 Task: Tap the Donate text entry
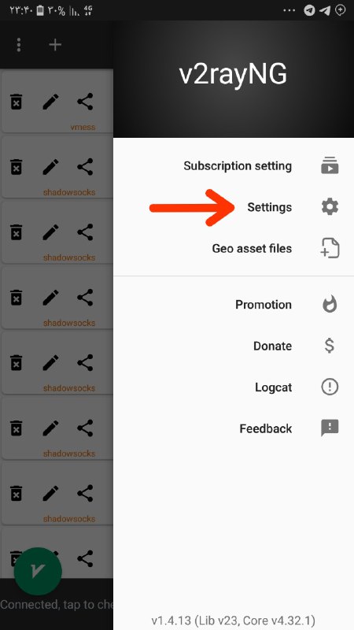[272, 346]
